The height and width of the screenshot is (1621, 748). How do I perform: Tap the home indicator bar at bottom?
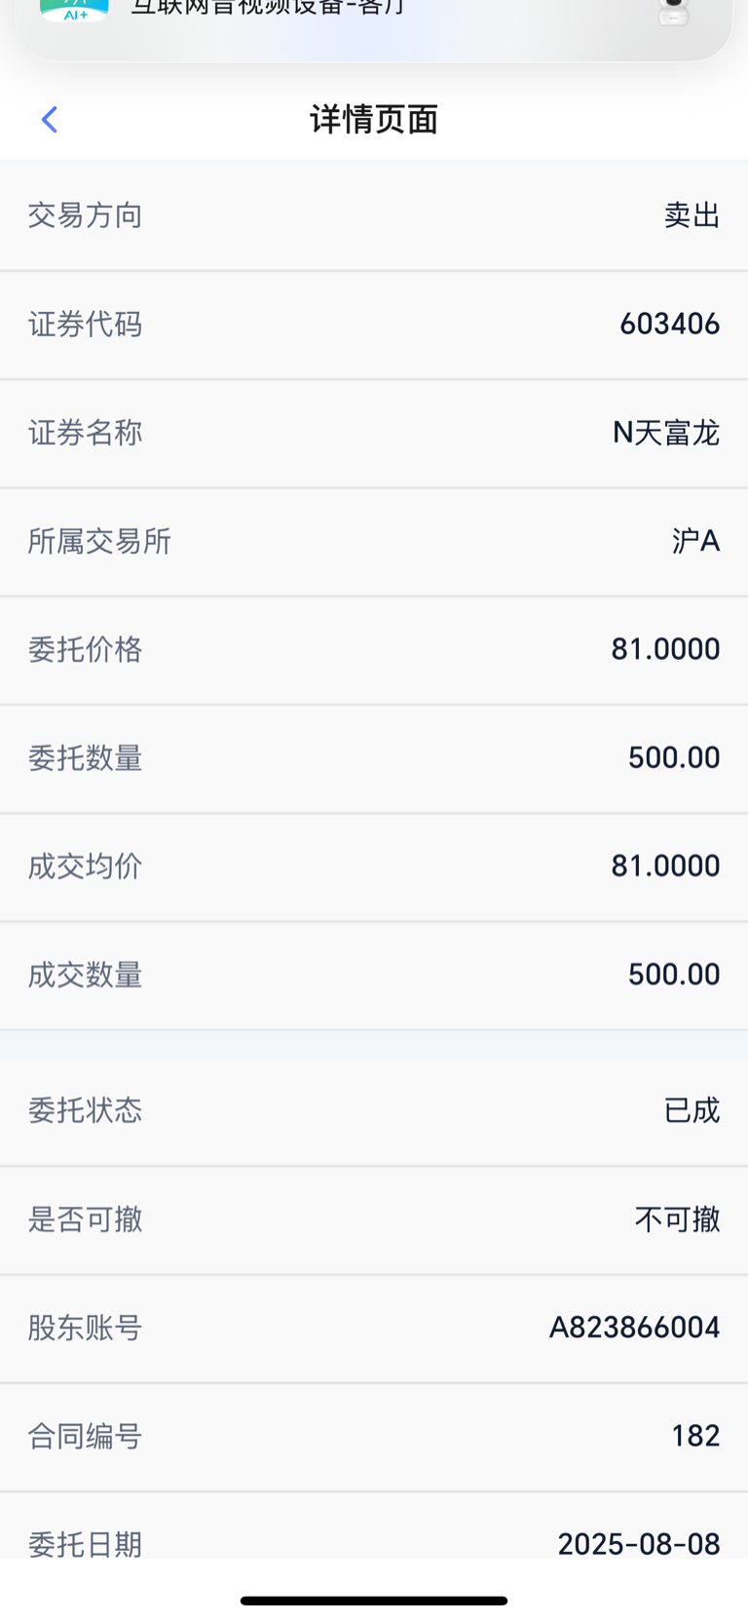click(374, 1601)
